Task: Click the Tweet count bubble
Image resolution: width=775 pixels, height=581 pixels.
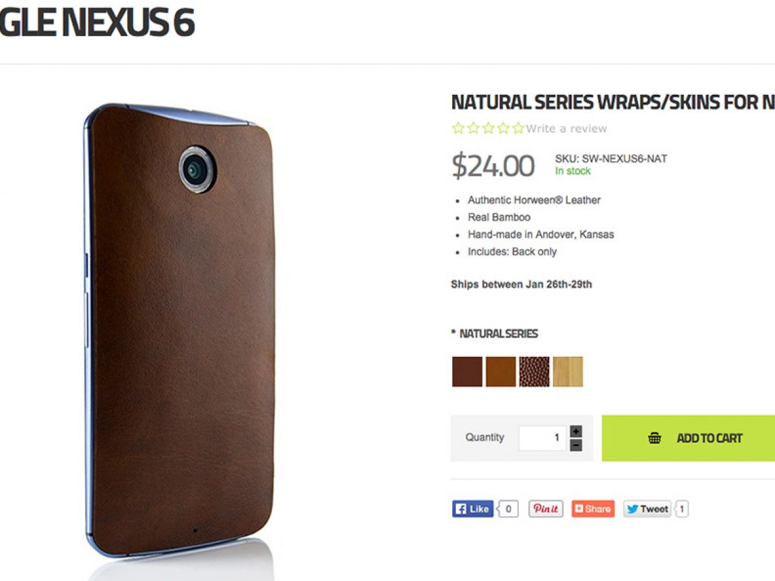Action: coord(682,509)
